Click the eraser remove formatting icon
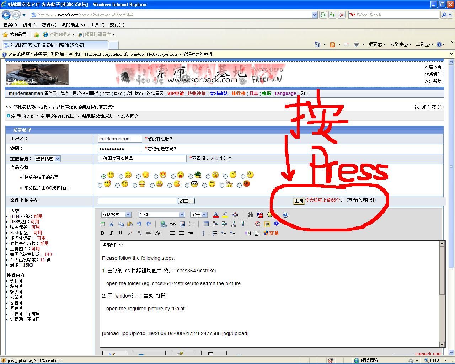Image resolution: width=455 pixels, height=364 pixels. point(158,233)
